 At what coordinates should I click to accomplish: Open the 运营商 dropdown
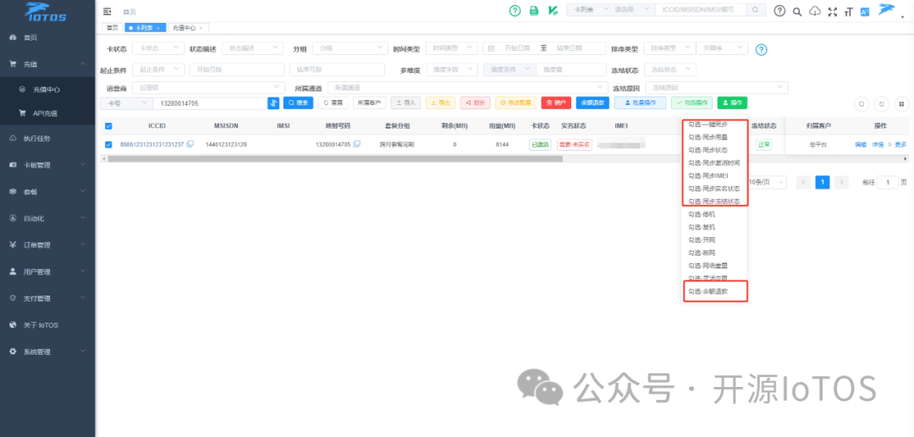(208, 87)
